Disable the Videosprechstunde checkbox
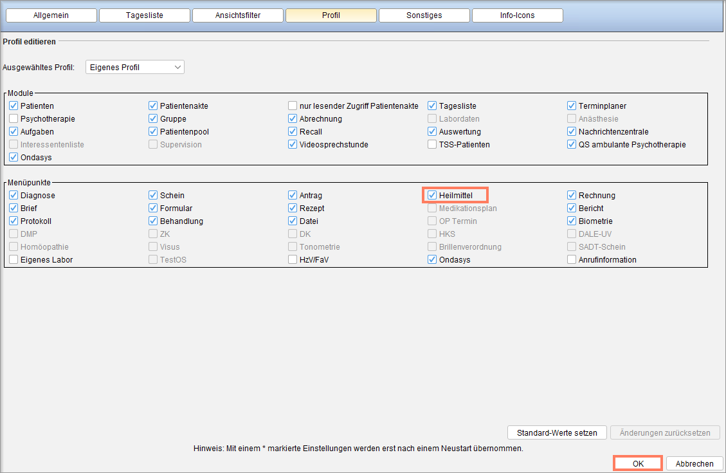 292,145
